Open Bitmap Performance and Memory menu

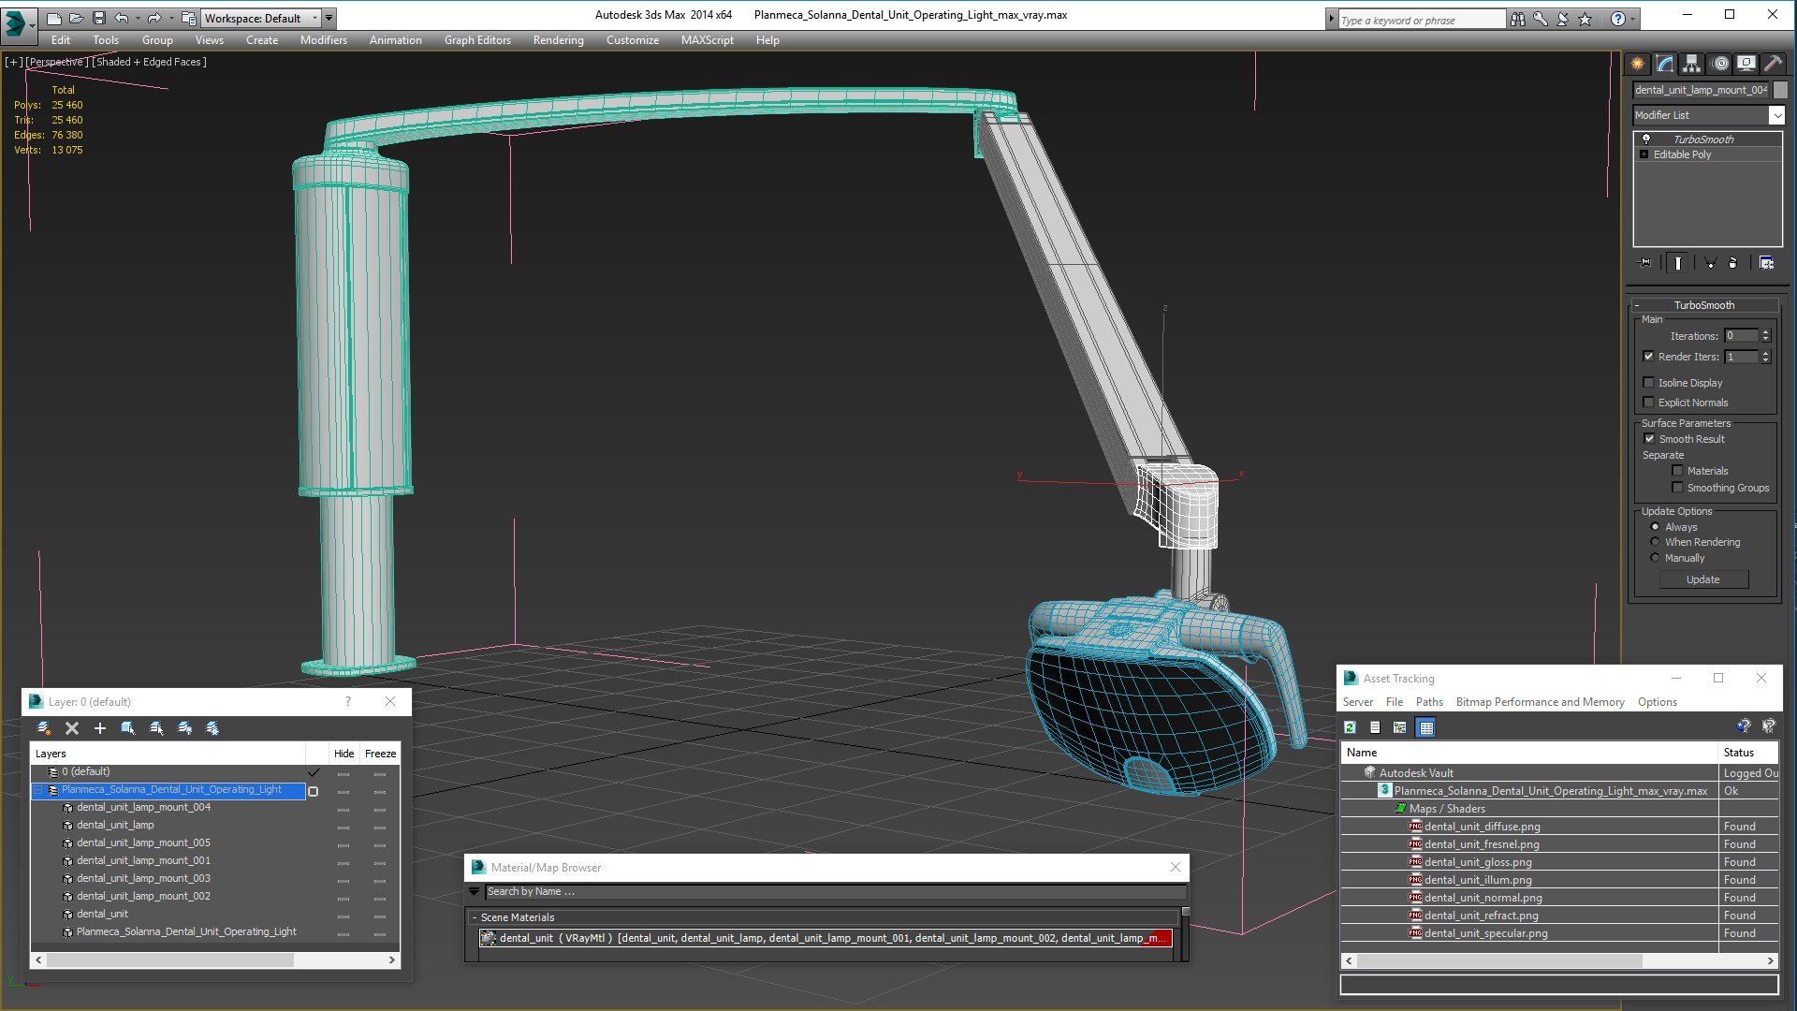click(1540, 702)
